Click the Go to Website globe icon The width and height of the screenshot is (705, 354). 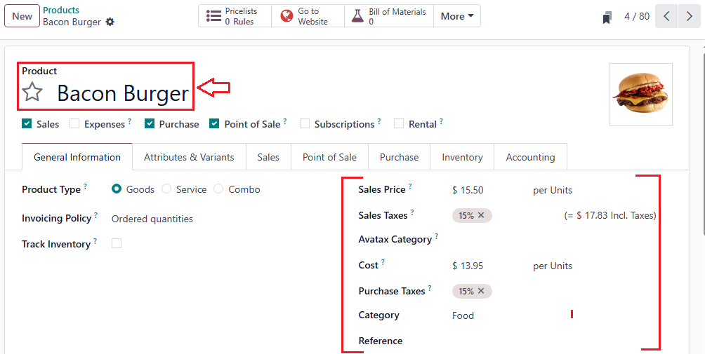pyautogui.click(x=286, y=16)
